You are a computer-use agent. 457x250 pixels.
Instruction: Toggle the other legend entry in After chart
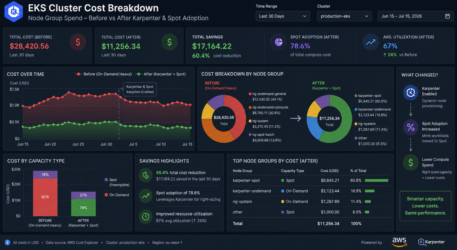[x=370, y=141]
